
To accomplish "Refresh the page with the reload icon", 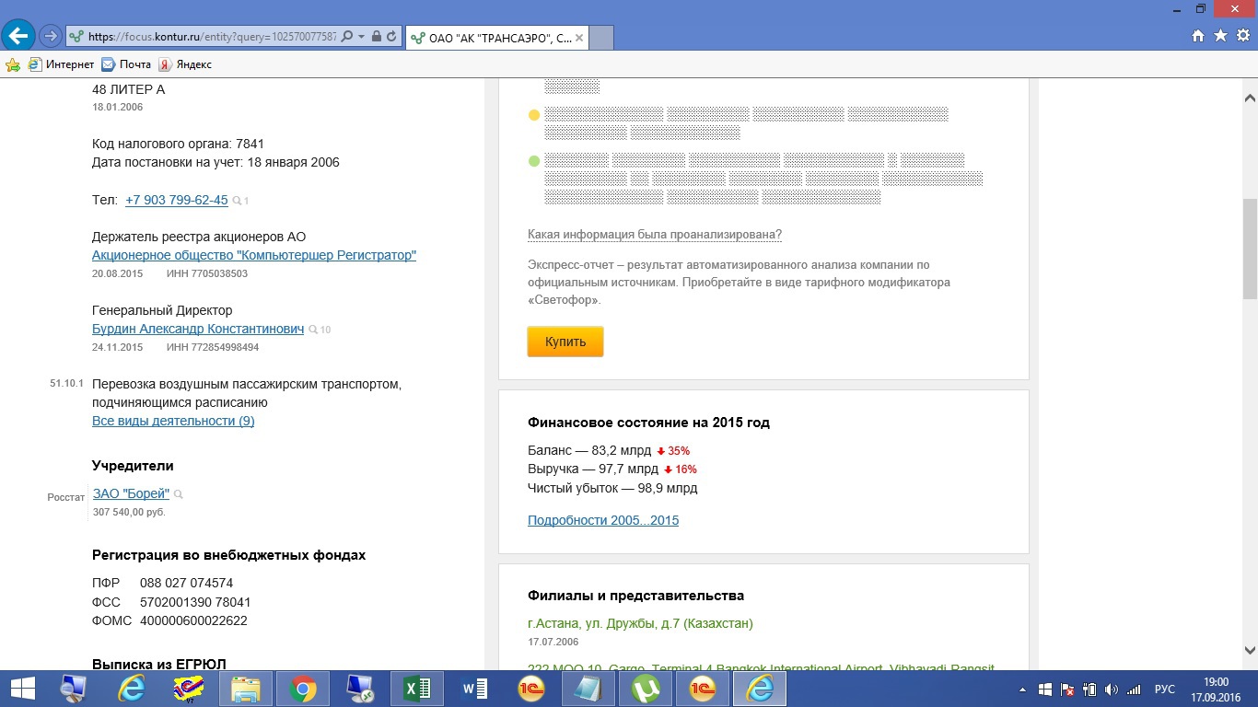I will (391, 37).
